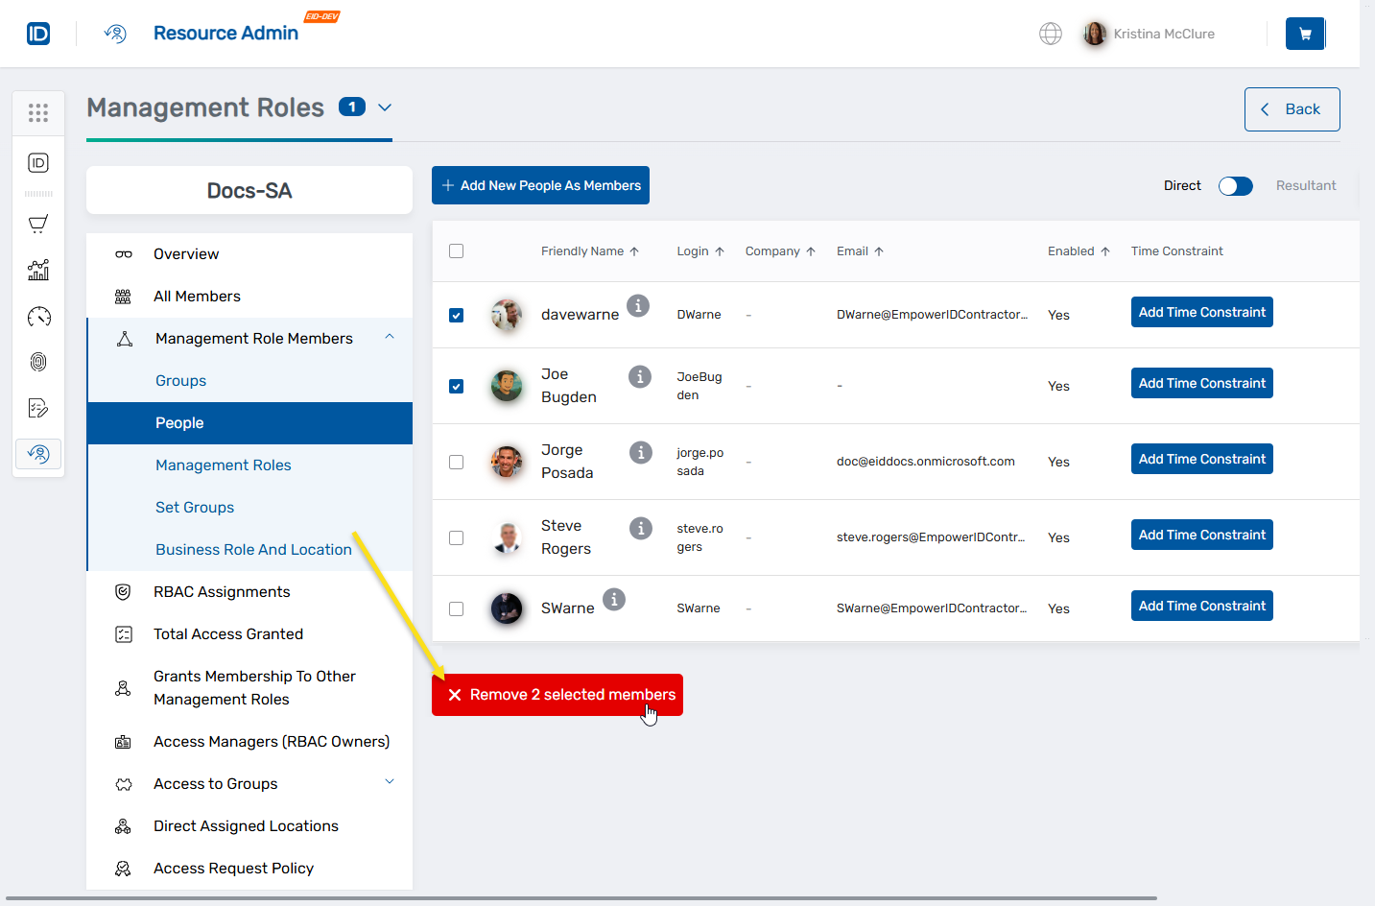Open the Overview menu item
The image size is (1375, 906).
point(186,254)
